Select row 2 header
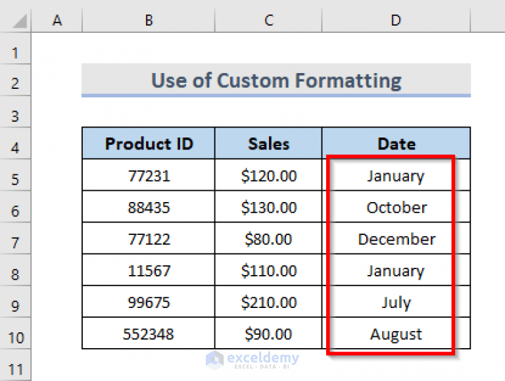 [15, 80]
